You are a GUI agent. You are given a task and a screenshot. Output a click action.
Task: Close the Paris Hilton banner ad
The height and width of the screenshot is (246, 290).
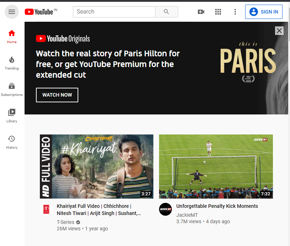[279, 31]
